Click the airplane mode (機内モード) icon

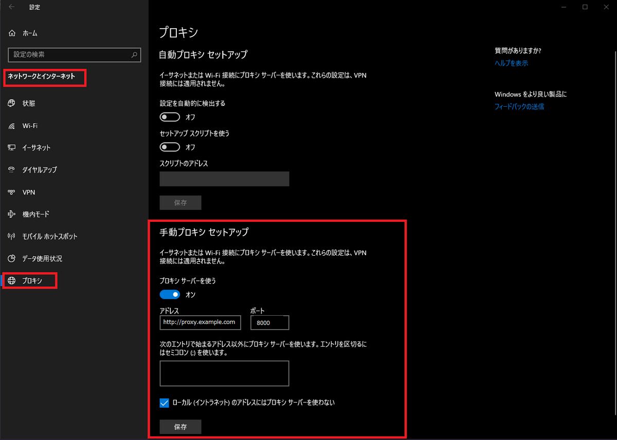coord(12,214)
